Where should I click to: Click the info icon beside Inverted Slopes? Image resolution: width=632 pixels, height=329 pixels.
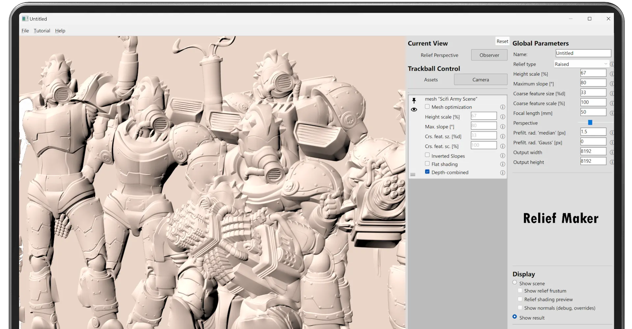503,156
